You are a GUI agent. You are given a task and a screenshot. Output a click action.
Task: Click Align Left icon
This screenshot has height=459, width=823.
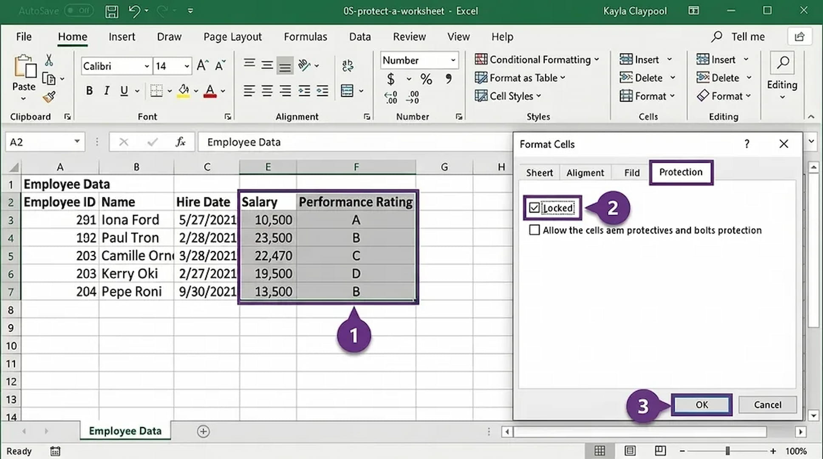[x=249, y=91]
